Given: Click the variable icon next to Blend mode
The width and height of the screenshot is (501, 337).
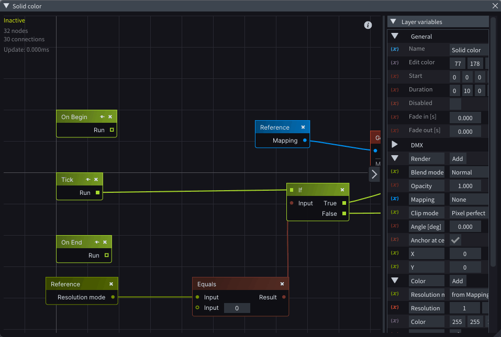Looking at the screenshot, I should 395,172.
